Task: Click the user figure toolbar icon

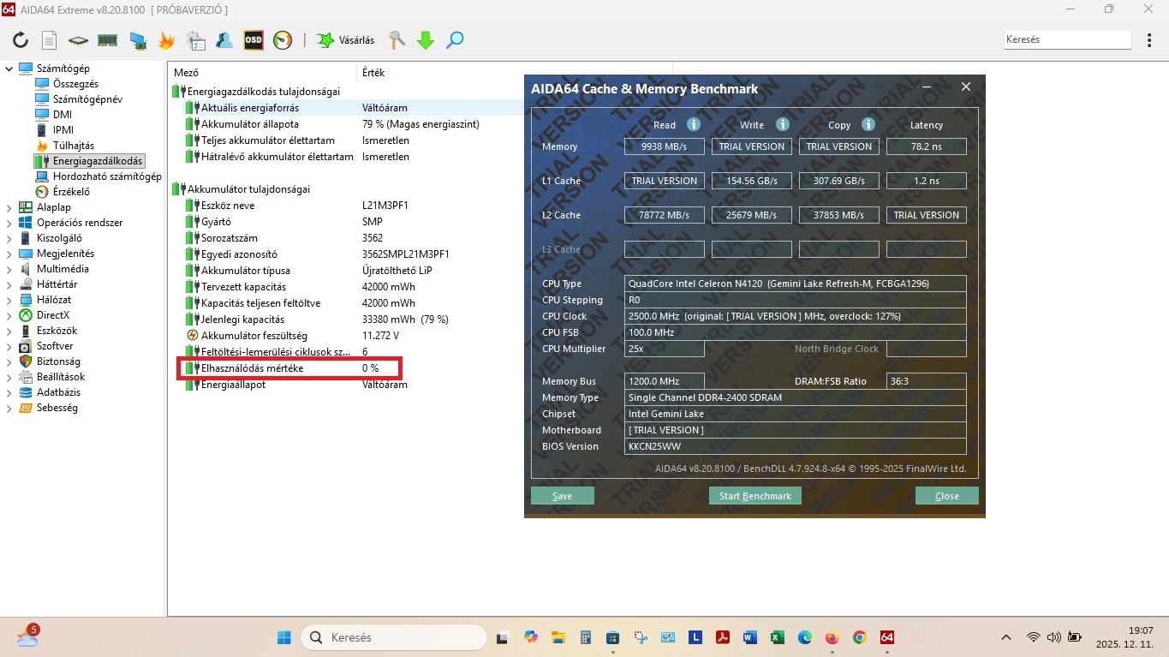Action: 224,40
